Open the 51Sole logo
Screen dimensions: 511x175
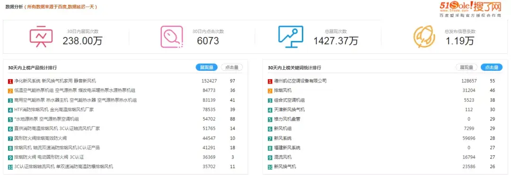tap(470, 8)
